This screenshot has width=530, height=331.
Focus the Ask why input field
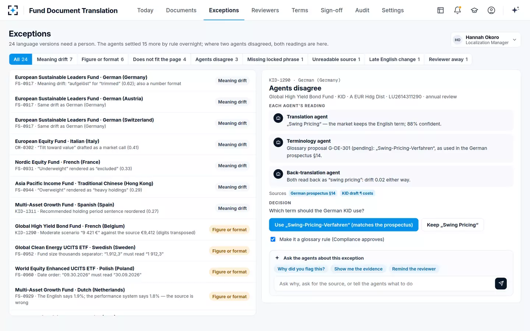[384, 284]
